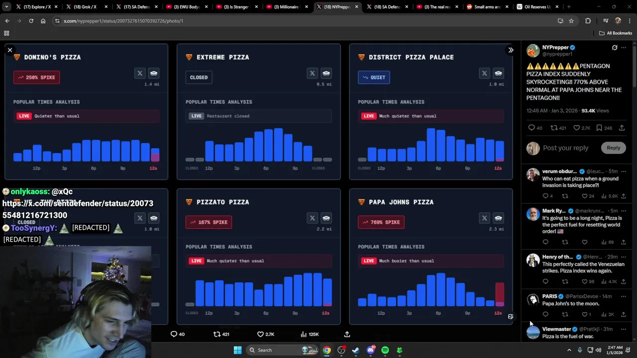Repost PARIS's Papa John's comment
Screen dimensions: 637x358
click(565, 314)
